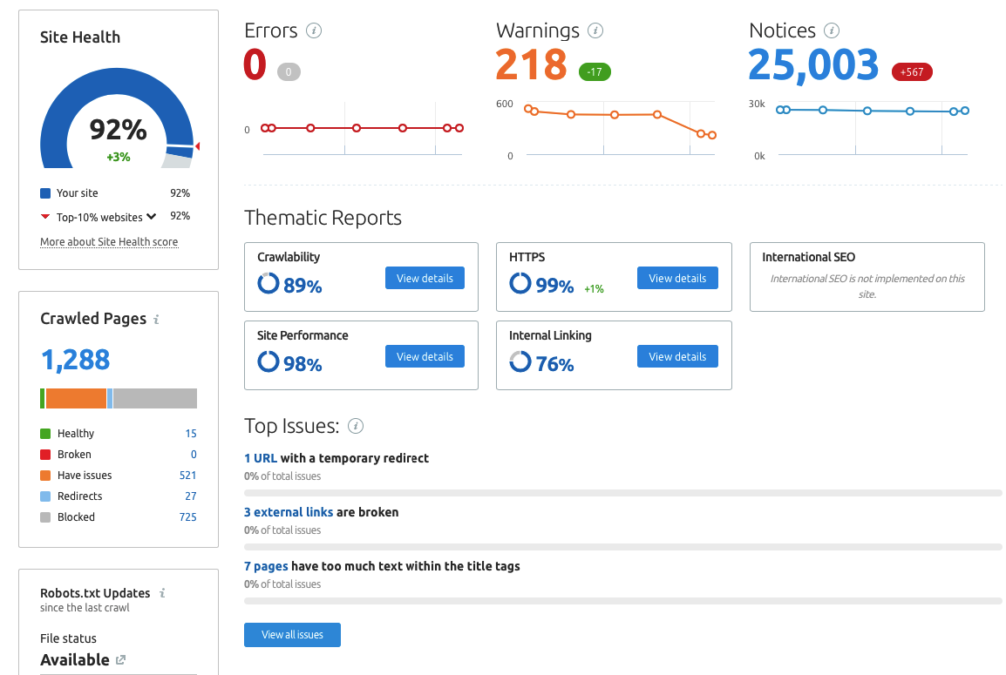The height and width of the screenshot is (675, 1006).
Task: Select the Site Health panel title
Action: [x=82, y=37]
